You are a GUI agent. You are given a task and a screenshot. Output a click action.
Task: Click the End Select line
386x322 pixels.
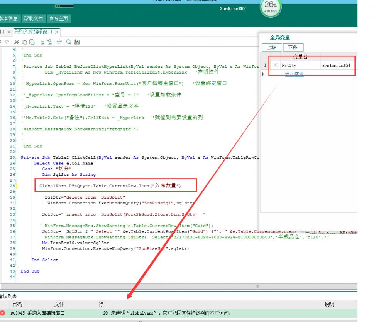pos(45,260)
